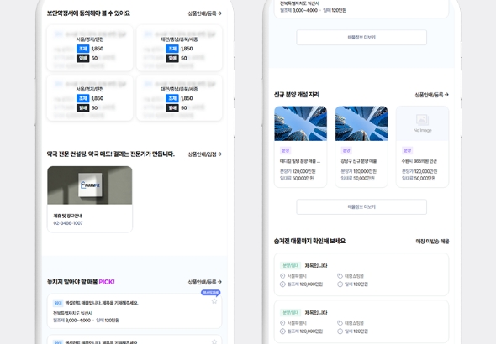Open the link beside the 보안약정서 heading
The image size is (496, 344).
pyautogui.click(x=204, y=13)
